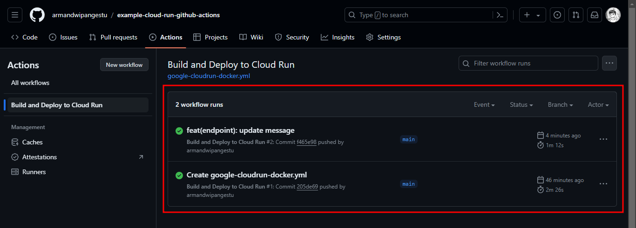Click the user profile avatar
The height and width of the screenshot is (228, 636).
[613, 15]
